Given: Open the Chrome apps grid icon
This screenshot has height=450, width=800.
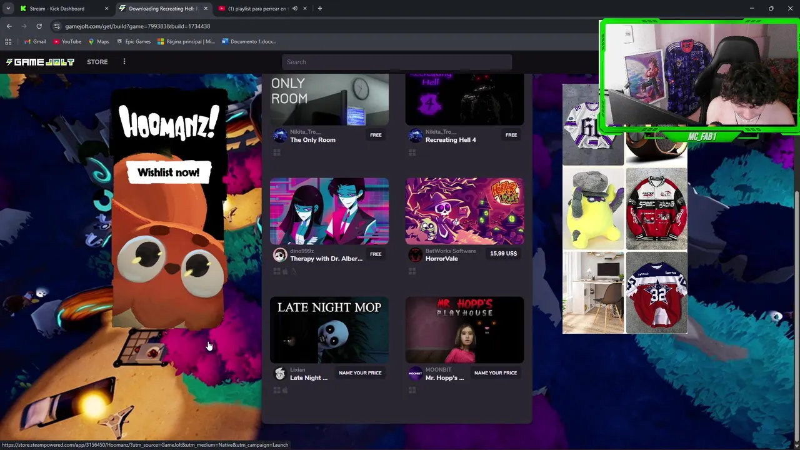Looking at the screenshot, I should pos(8,41).
